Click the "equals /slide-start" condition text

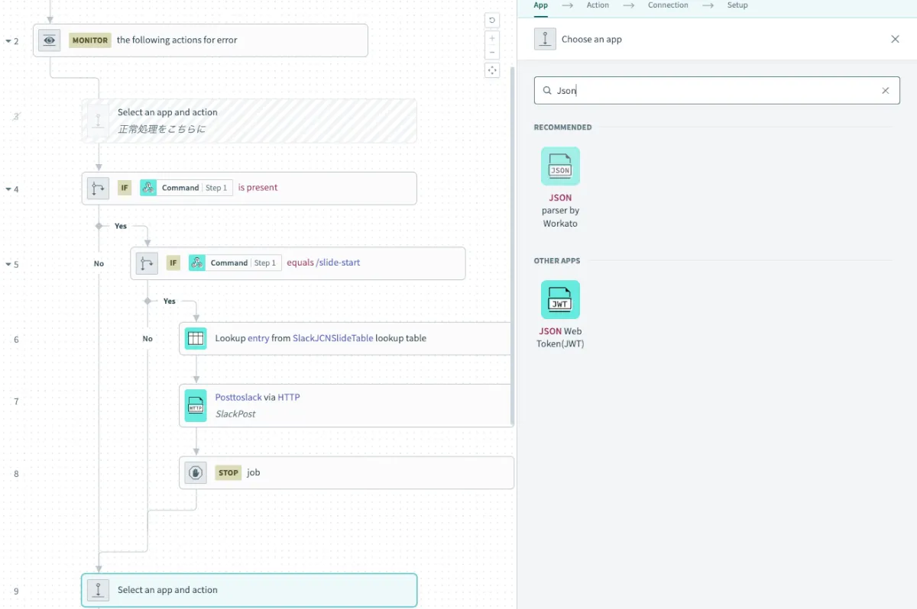tap(323, 263)
